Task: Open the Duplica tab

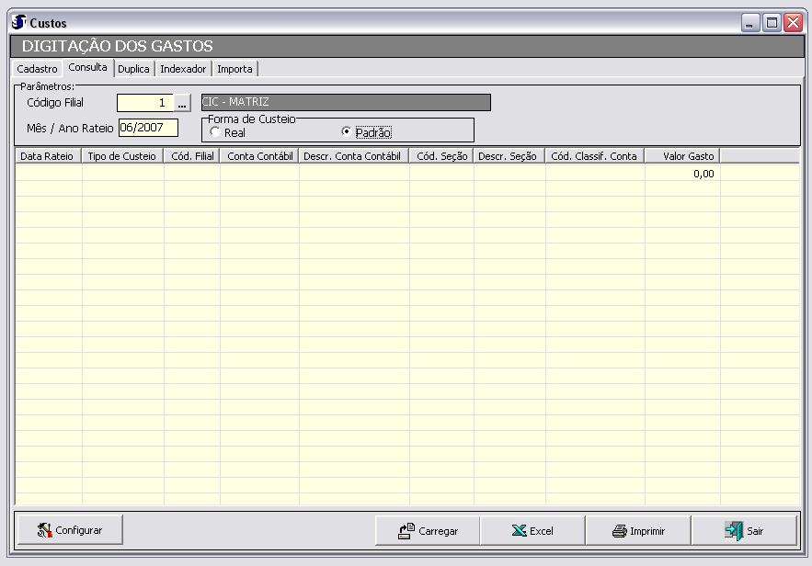Action: pos(133,69)
